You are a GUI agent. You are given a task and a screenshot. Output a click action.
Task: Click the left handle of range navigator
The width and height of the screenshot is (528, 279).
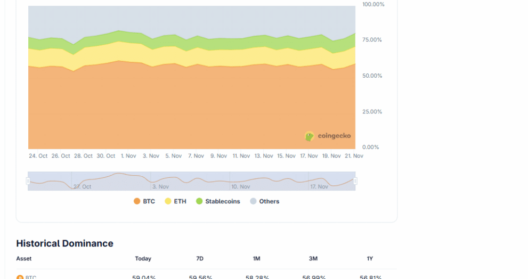pos(28,181)
